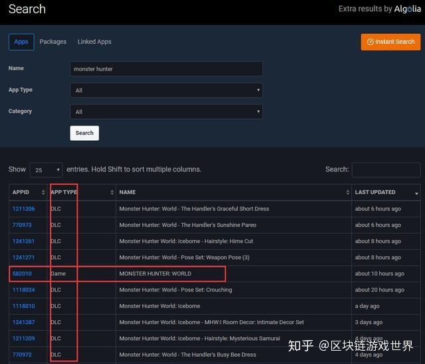
Task: Sort by LAST UPDATED column
Action: tap(386, 192)
